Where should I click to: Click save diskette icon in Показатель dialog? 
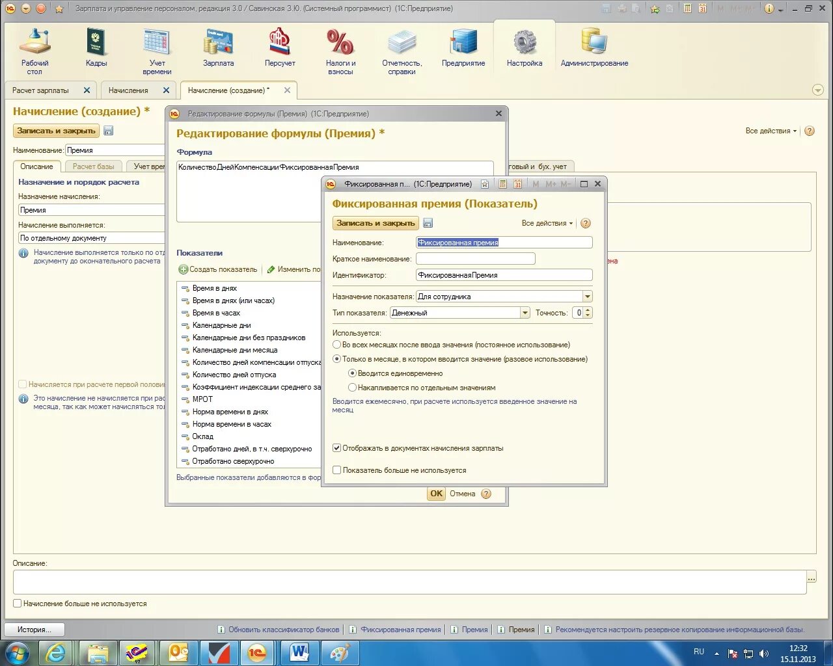pos(428,223)
